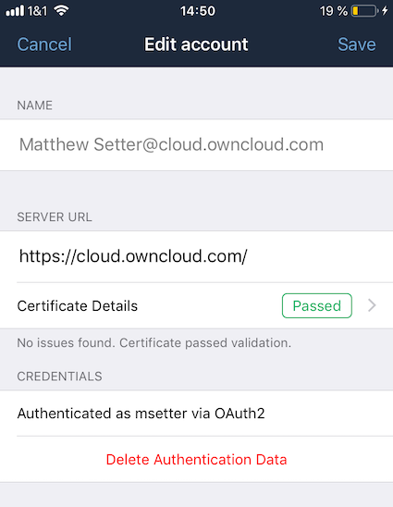This screenshot has height=507, width=393.
Task: Open the Certificate Details row
Action: tap(196, 306)
